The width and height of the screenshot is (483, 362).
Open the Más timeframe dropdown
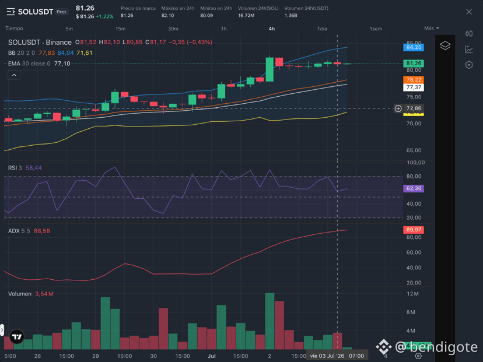coord(432,29)
